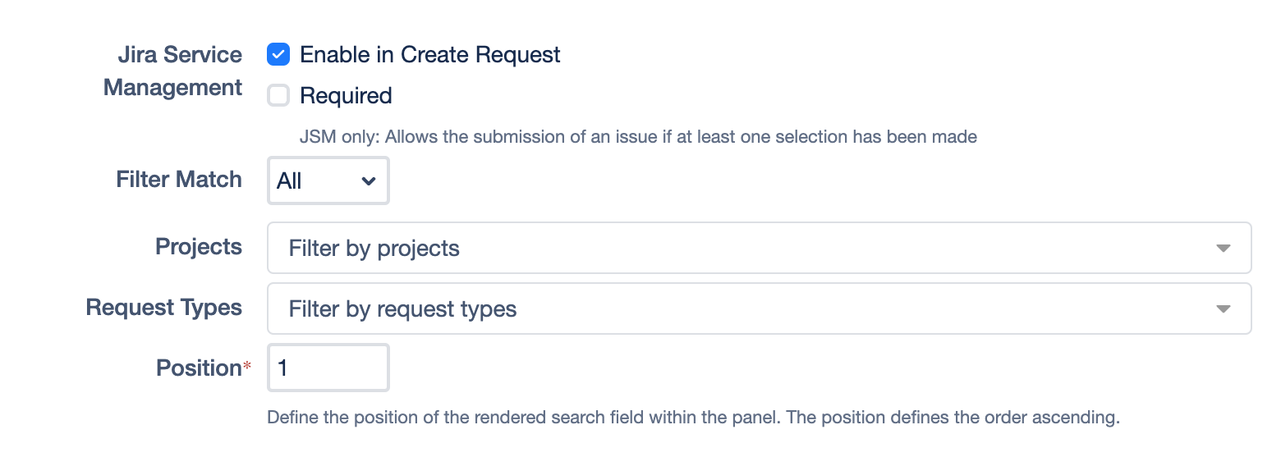Click the "Enable in Create Request" label text
Screen dimensions: 1281x466
click(x=429, y=55)
